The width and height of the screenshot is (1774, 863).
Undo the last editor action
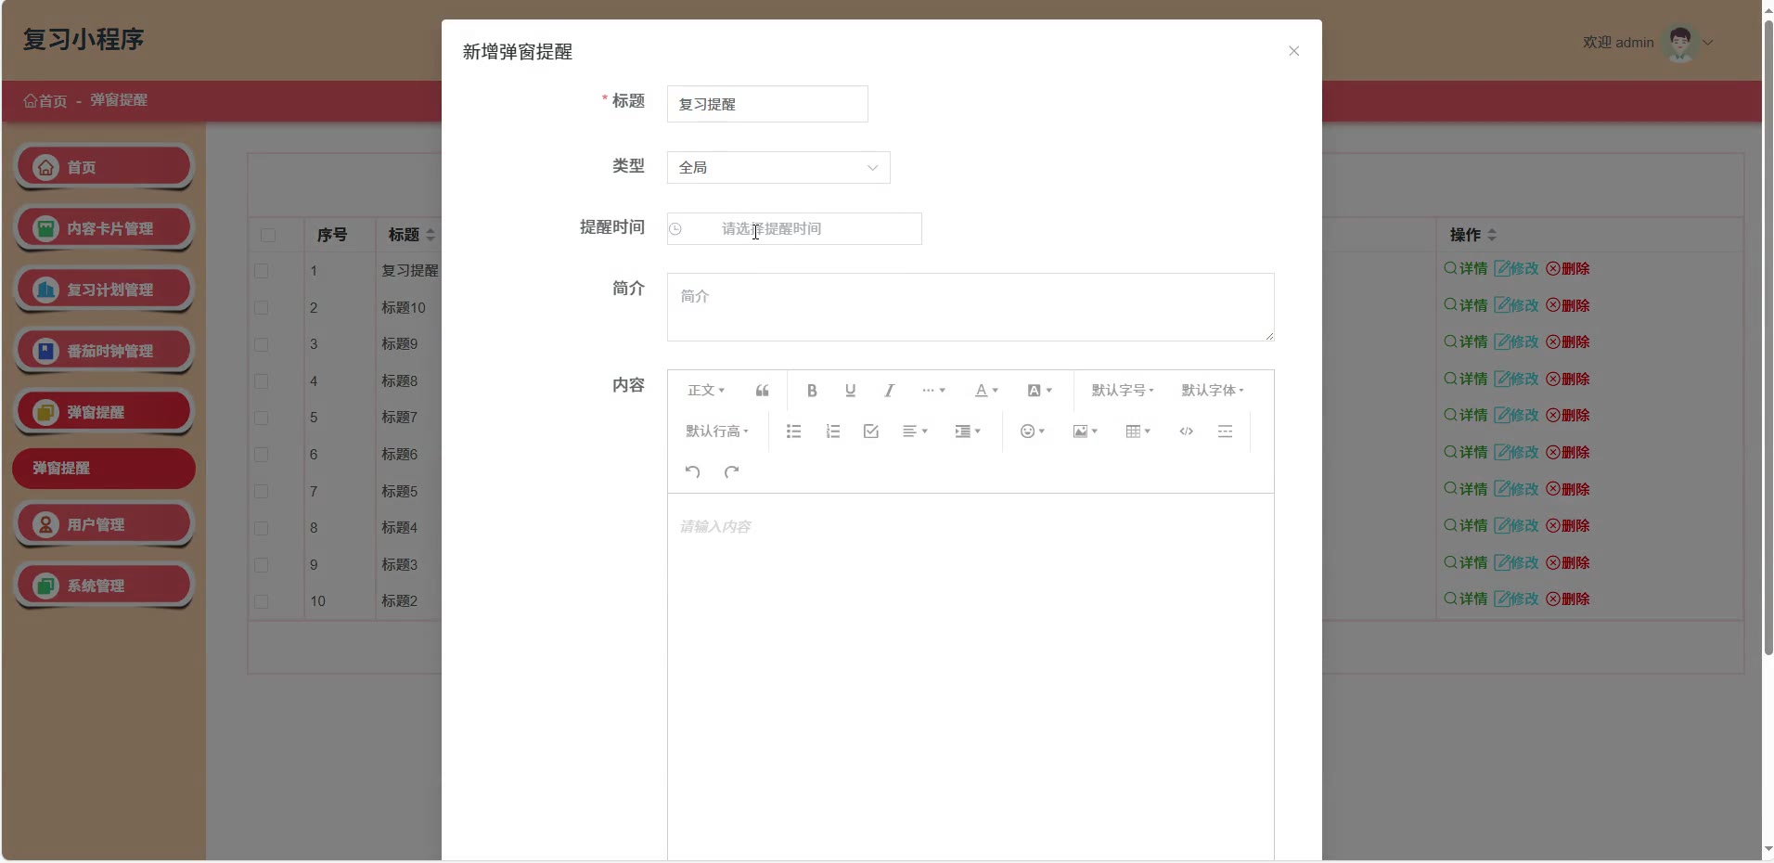tap(692, 472)
